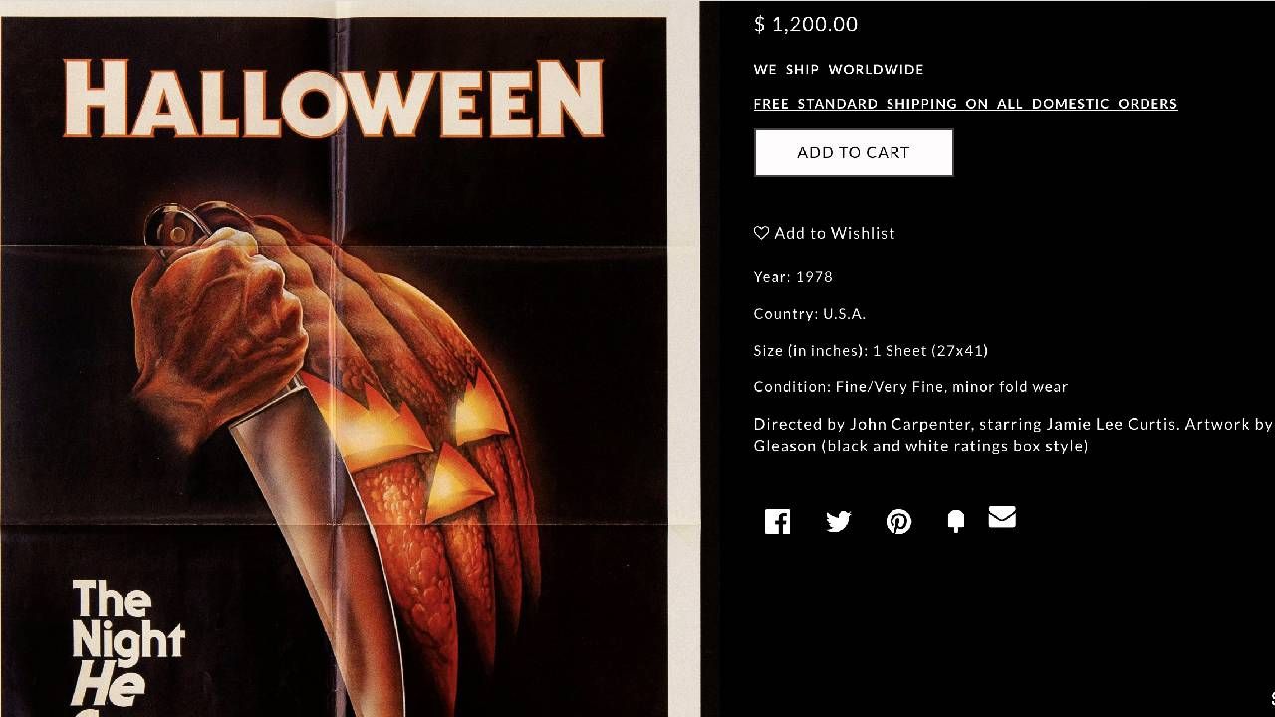Tweet this listing via Twitter icon
Image resolution: width=1275 pixels, height=717 pixels.
(839, 522)
